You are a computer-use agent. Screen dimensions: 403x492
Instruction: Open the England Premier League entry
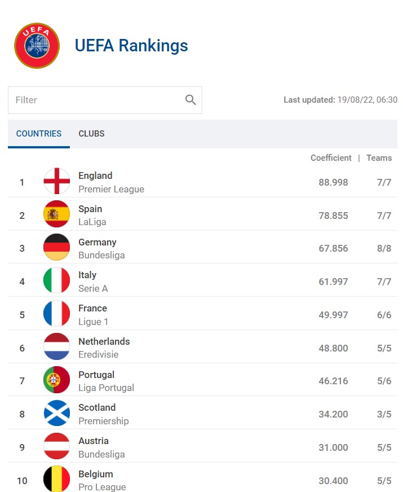(202, 182)
